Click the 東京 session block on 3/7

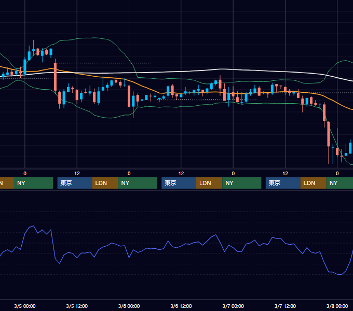283,183
